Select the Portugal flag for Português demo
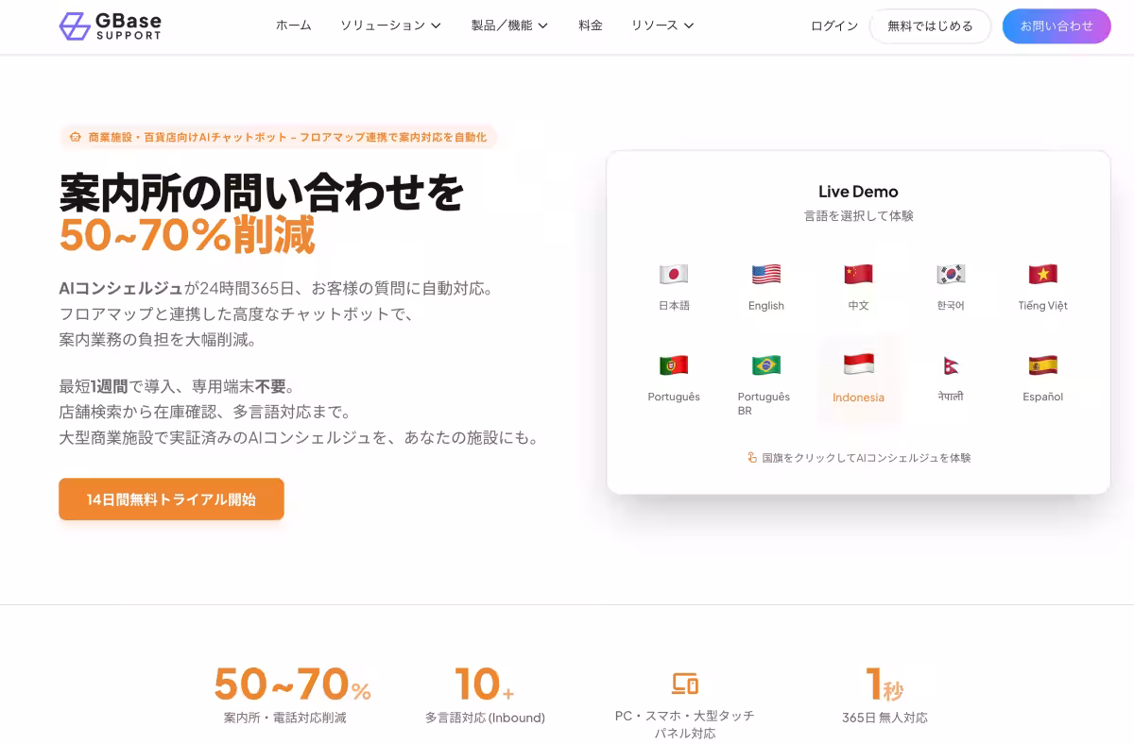The width and height of the screenshot is (1134, 744). coord(674,365)
